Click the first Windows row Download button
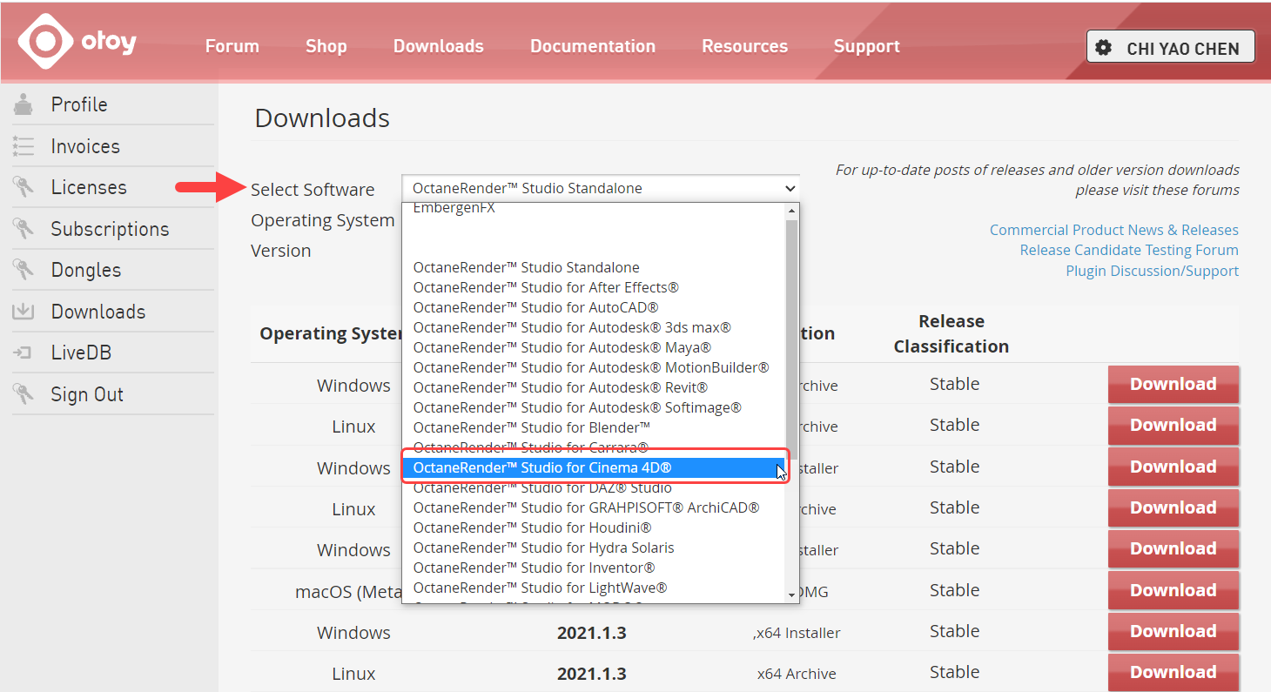1271x692 pixels. pos(1173,384)
